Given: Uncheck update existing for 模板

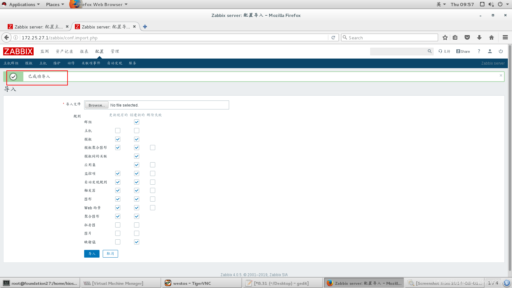Looking at the screenshot, I should (x=118, y=139).
